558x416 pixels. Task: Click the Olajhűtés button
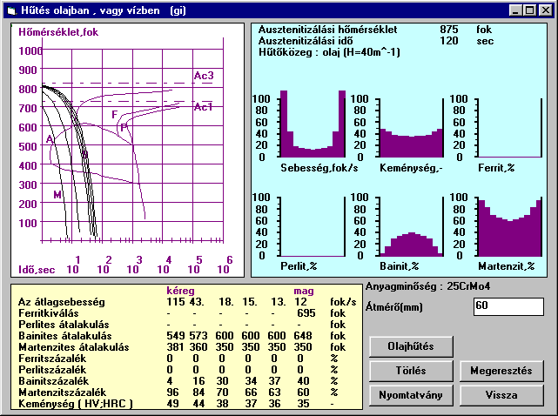pos(411,346)
